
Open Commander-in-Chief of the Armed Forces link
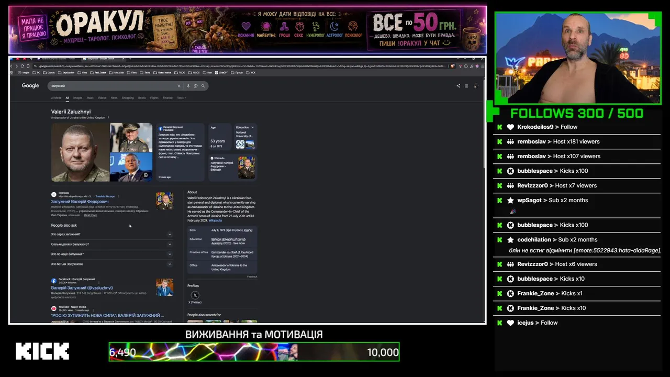click(x=232, y=254)
